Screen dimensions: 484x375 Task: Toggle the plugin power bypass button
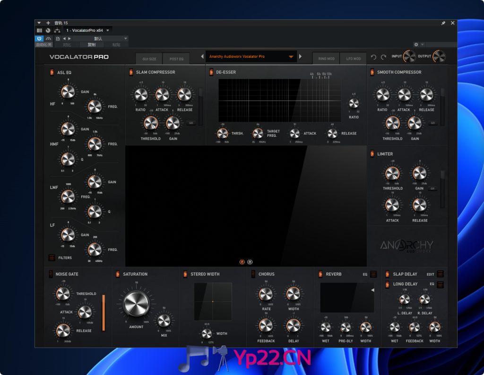39,39
